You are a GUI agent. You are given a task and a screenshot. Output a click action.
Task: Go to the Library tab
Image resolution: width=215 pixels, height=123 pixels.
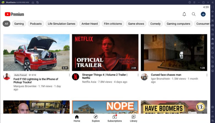(134, 119)
